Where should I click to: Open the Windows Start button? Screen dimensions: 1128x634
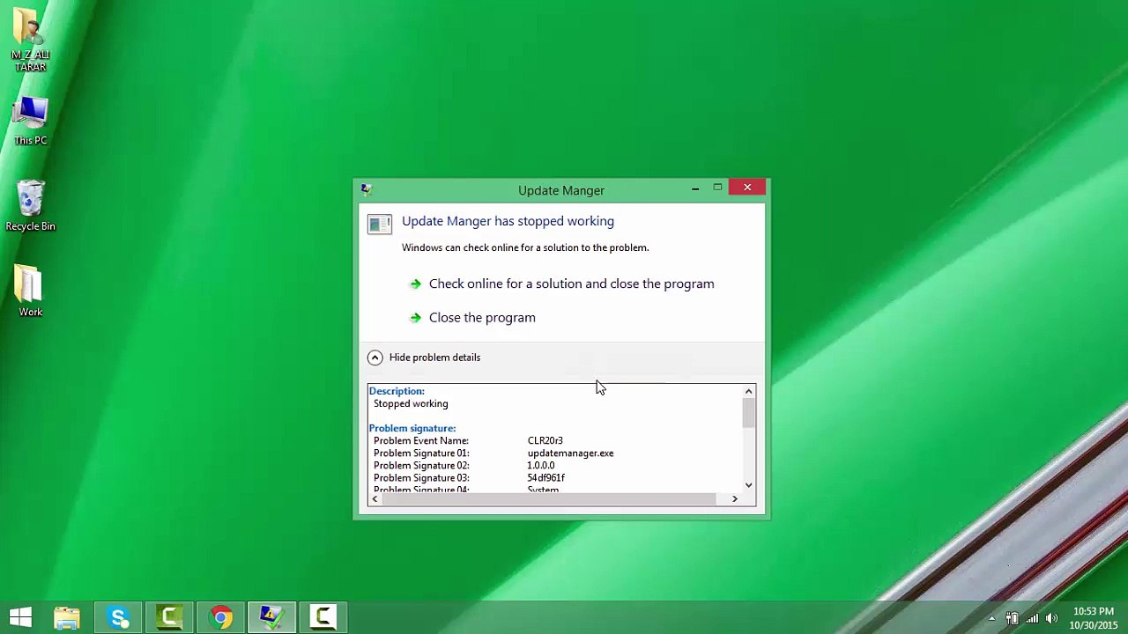click(x=20, y=617)
